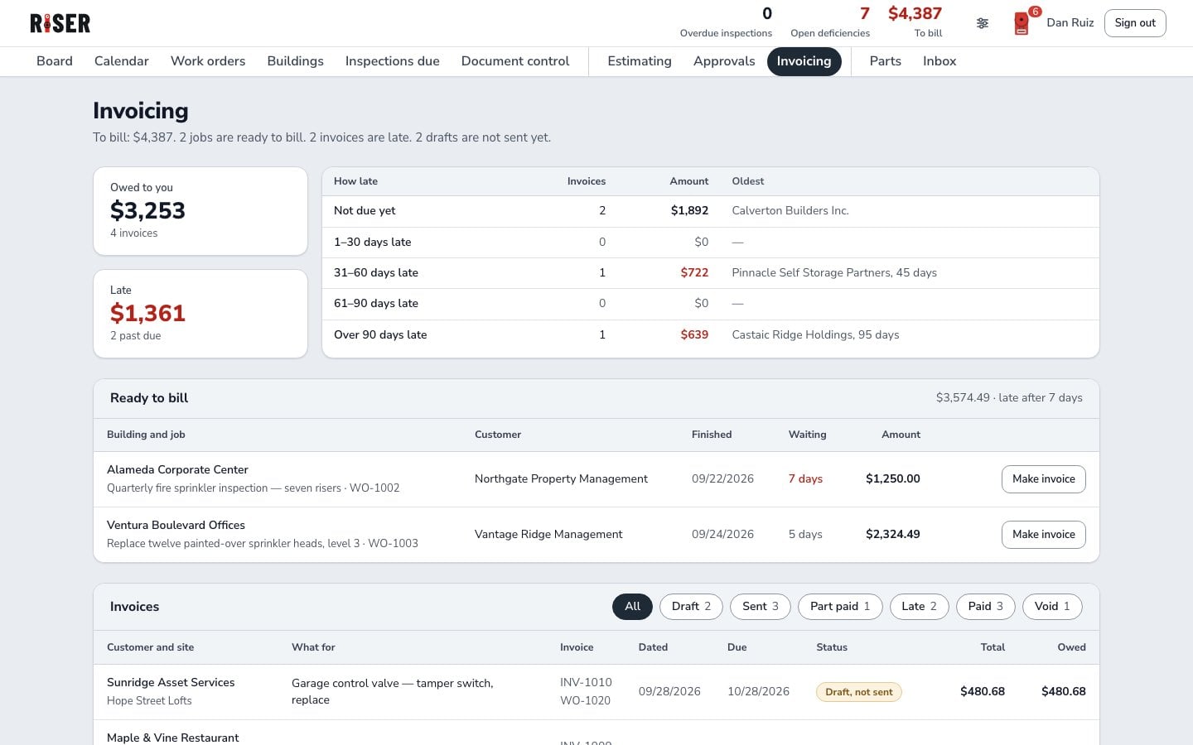Click the Due column header in Invoices
Viewport: 1193px width, 745px height.
[x=737, y=647]
